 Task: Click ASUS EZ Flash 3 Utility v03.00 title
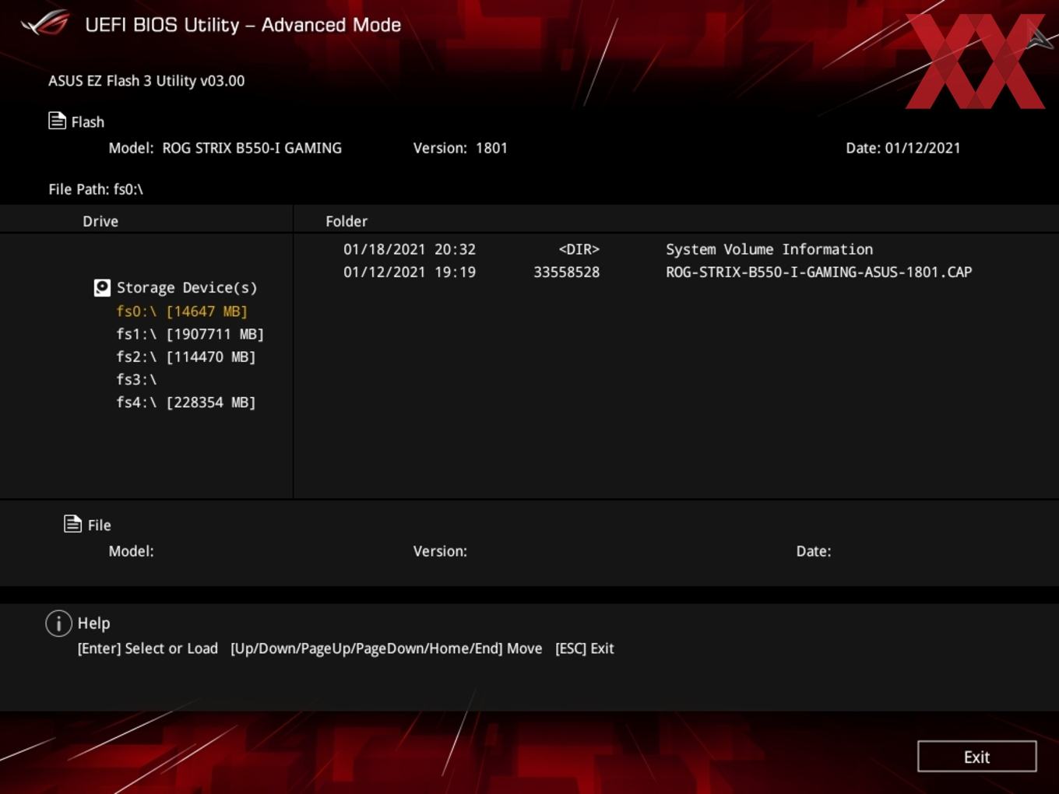click(x=146, y=81)
